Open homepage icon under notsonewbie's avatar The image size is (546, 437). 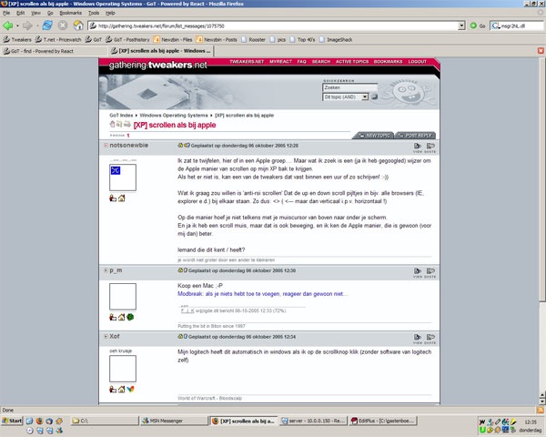[x=122, y=198]
